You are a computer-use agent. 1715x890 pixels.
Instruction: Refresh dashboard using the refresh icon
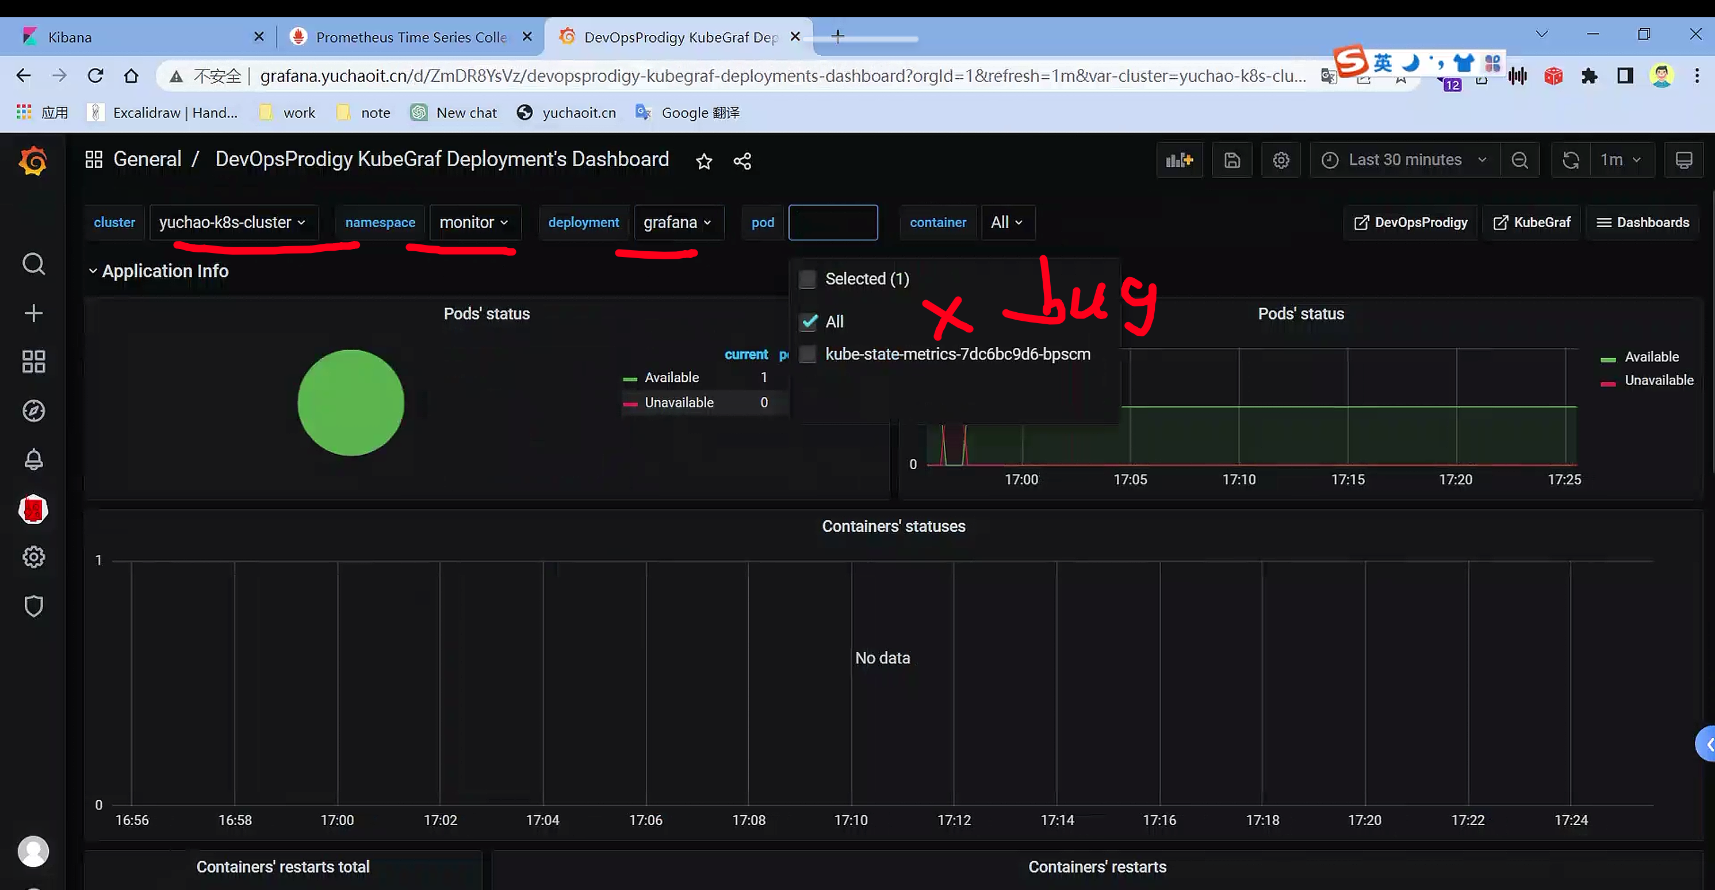[1571, 160]
